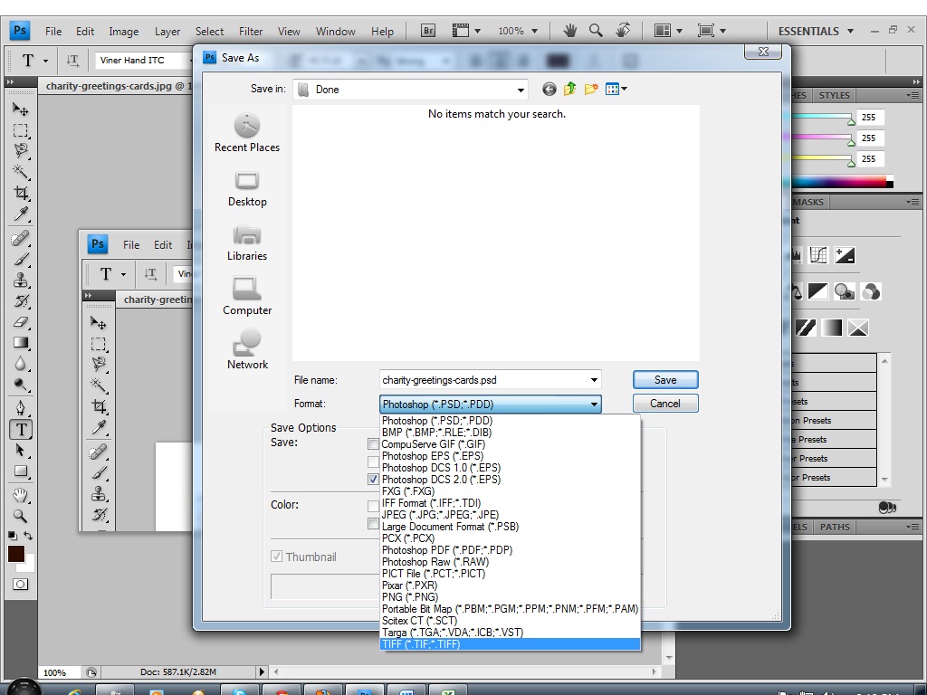Toggle the checked Save option checkbox
Image resolution: width=927 pixels, height=695 pixels.
coord(373,479)
